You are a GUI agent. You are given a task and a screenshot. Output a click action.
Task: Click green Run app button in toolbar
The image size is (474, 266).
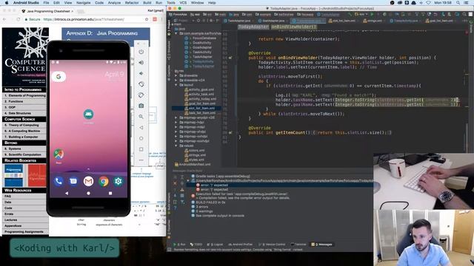click(372, 14)
